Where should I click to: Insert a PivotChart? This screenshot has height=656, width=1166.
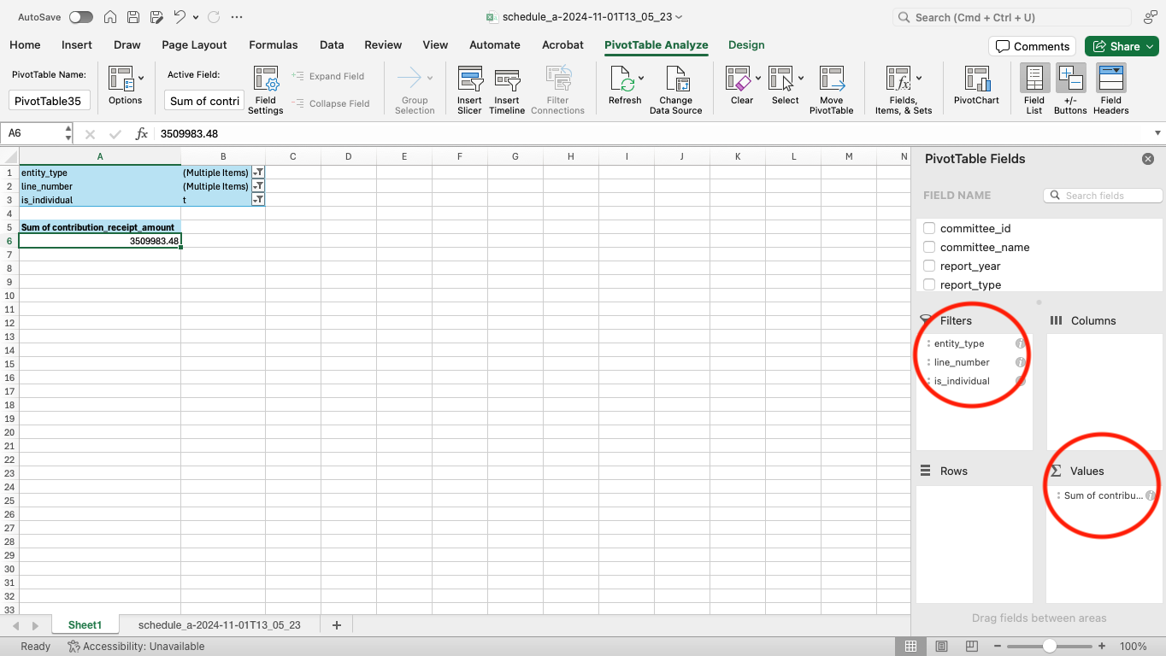(976, 86)
